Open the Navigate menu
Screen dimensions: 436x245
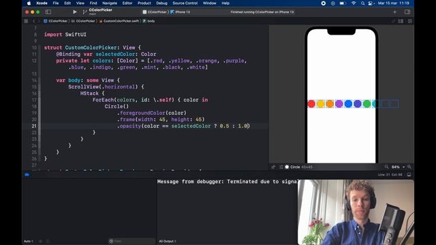click(110, 3)
